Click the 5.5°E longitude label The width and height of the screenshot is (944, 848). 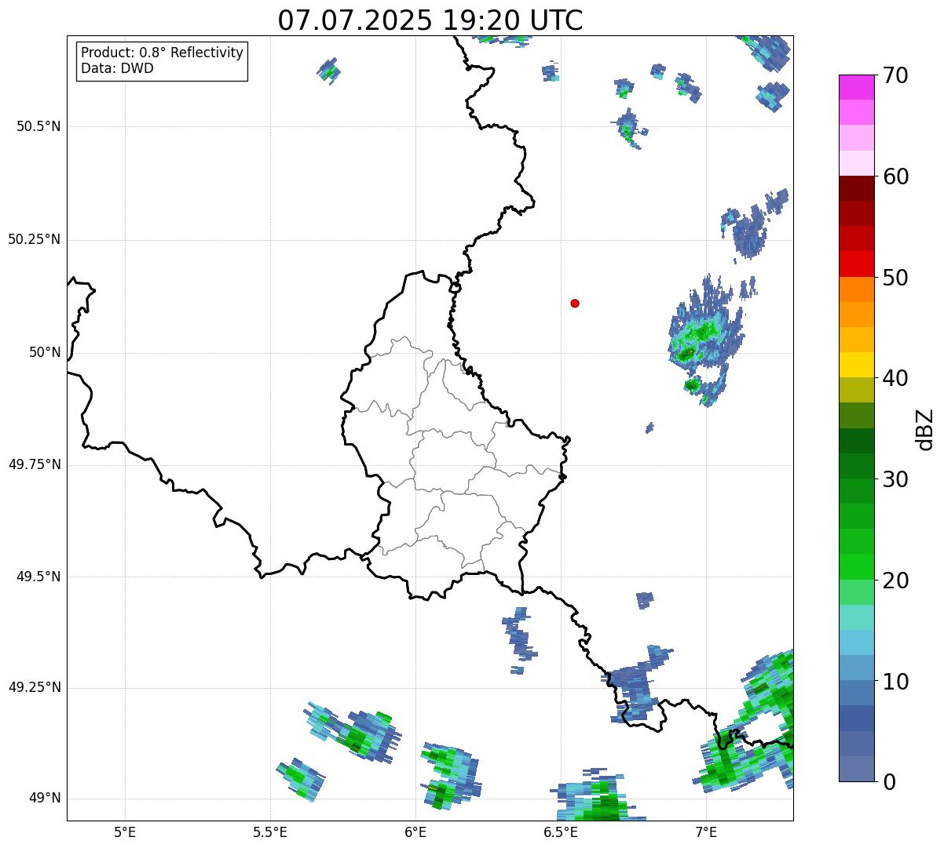tap(270, 832)
